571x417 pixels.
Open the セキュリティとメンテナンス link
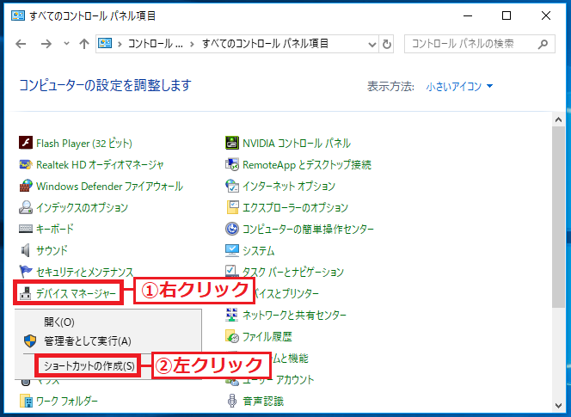(85, 272)
